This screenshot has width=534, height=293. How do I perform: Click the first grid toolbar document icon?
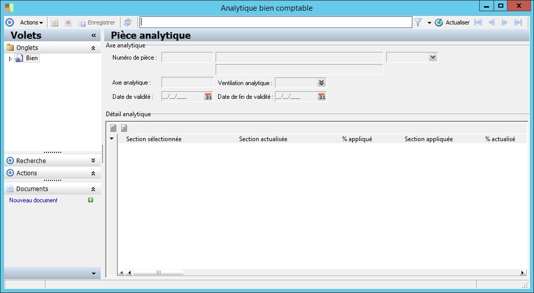tap(113, 128)
